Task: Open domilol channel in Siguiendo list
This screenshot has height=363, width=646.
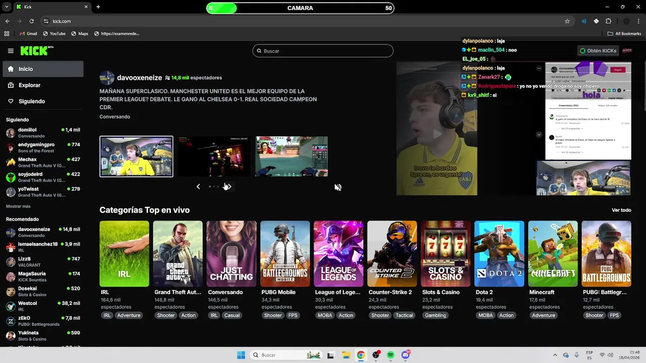Action: click(x=43, y=133)
